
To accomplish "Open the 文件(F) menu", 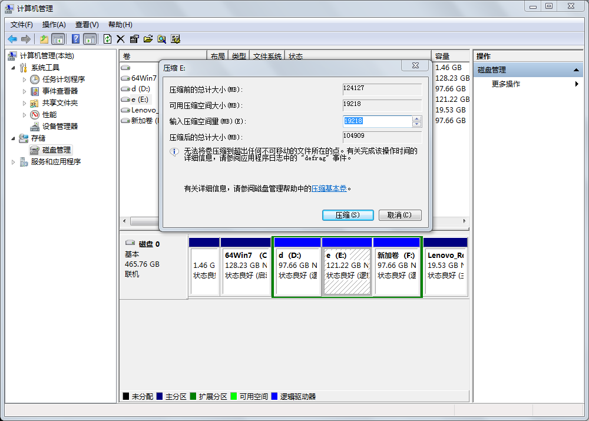I will pyautogui.click(x=21, y=25).
